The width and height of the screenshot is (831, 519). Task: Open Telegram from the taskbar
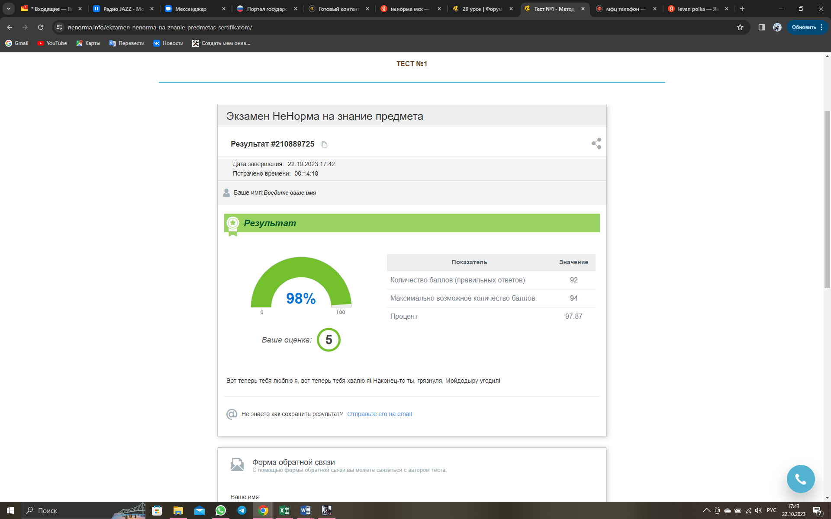pos(242,510)
